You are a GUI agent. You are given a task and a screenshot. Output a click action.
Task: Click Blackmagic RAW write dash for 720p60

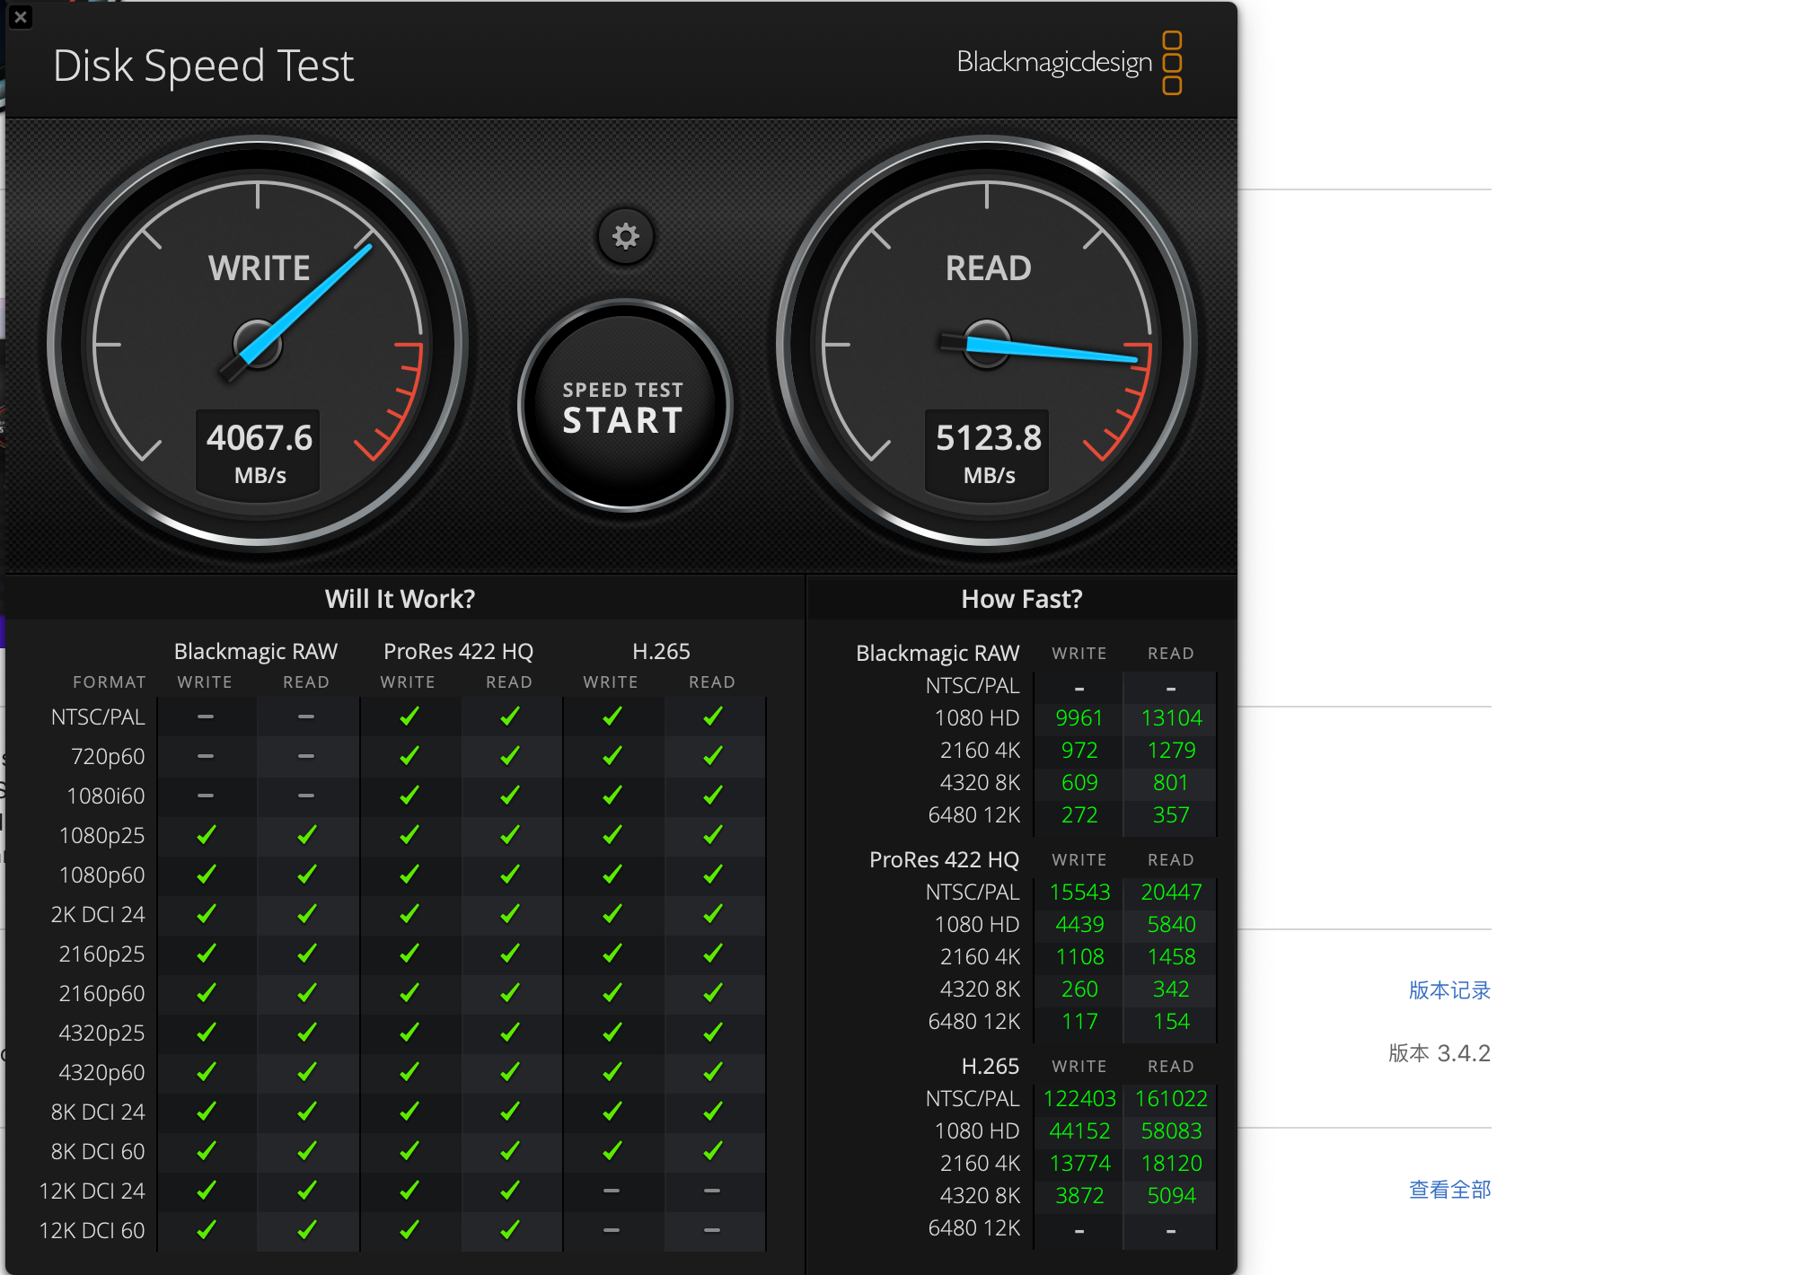[206, 756]
